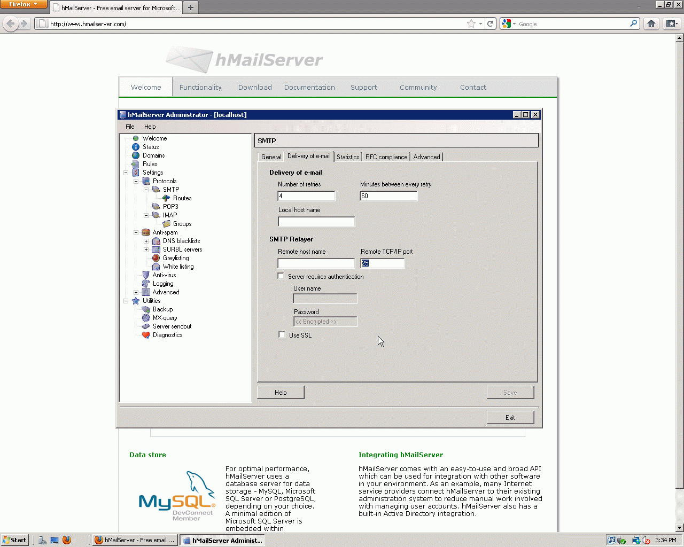Click the SMTP node icon
The width and height of the screenshot is (684, 547).
point(156,190)
